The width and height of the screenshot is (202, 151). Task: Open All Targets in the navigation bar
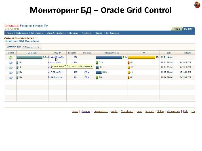click(x=112, y=33)
